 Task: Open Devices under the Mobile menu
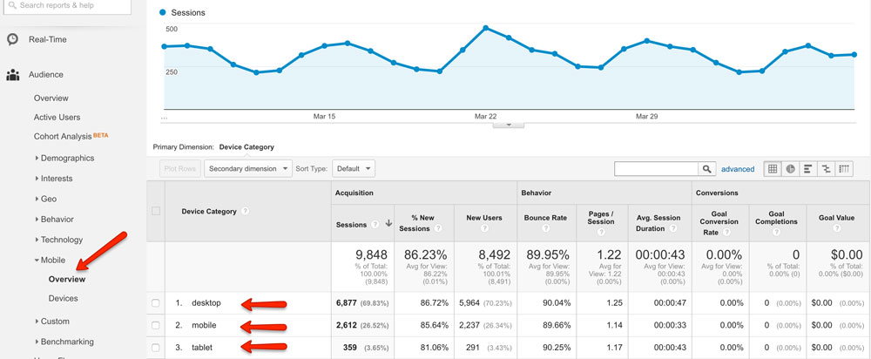(63, 299)
